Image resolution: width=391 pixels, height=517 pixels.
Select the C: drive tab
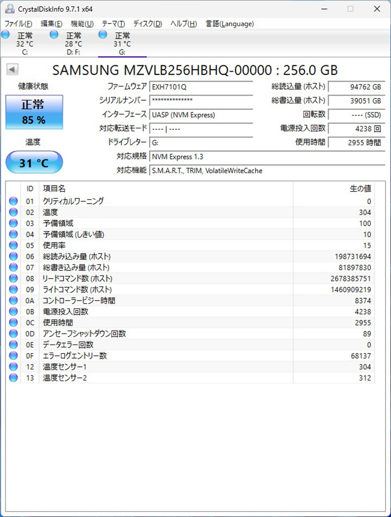pyautogui.click(x=24, y=43)
